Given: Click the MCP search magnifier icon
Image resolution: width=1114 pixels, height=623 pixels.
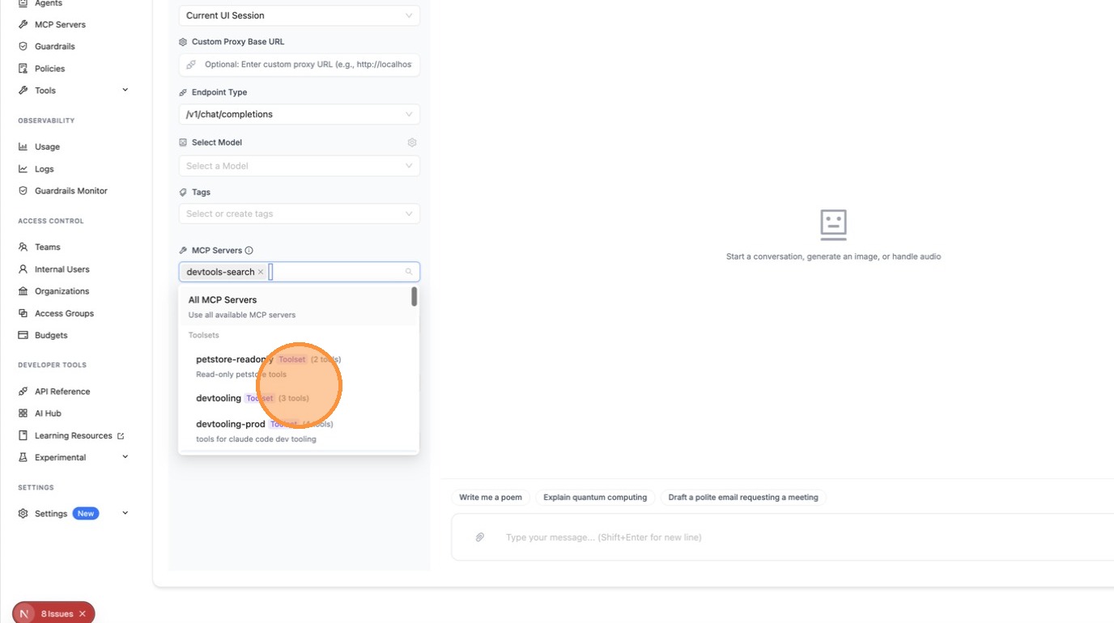Looking at the screenshot, I should [409, 272].
